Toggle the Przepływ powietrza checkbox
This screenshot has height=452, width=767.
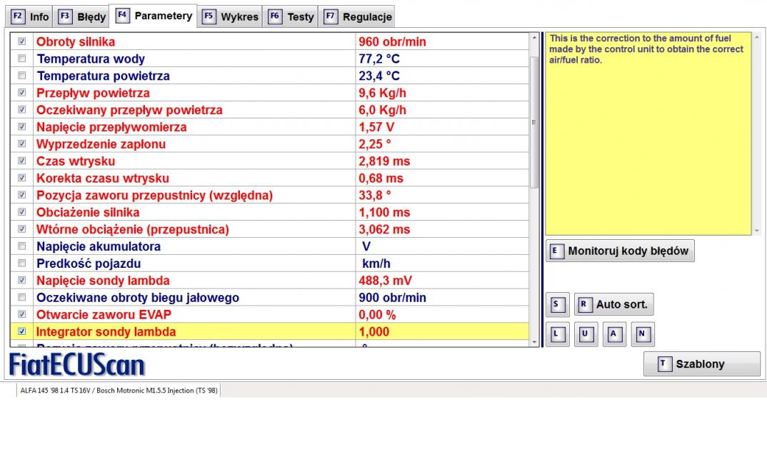[22, 92]
